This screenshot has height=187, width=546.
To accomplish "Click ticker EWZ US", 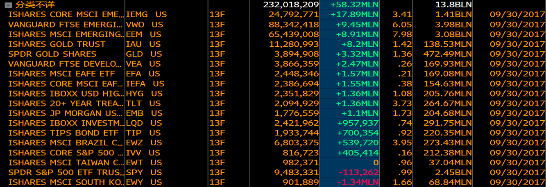I will [x=144, y=142].
